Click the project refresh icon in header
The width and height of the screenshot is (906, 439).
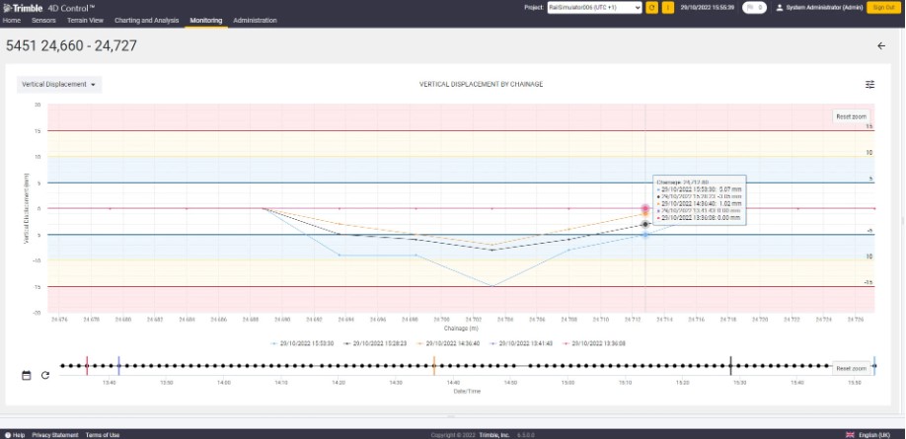651,7
